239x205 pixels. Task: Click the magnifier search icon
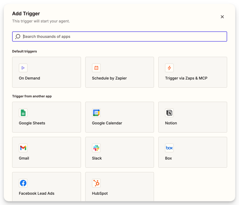(18, 37)
